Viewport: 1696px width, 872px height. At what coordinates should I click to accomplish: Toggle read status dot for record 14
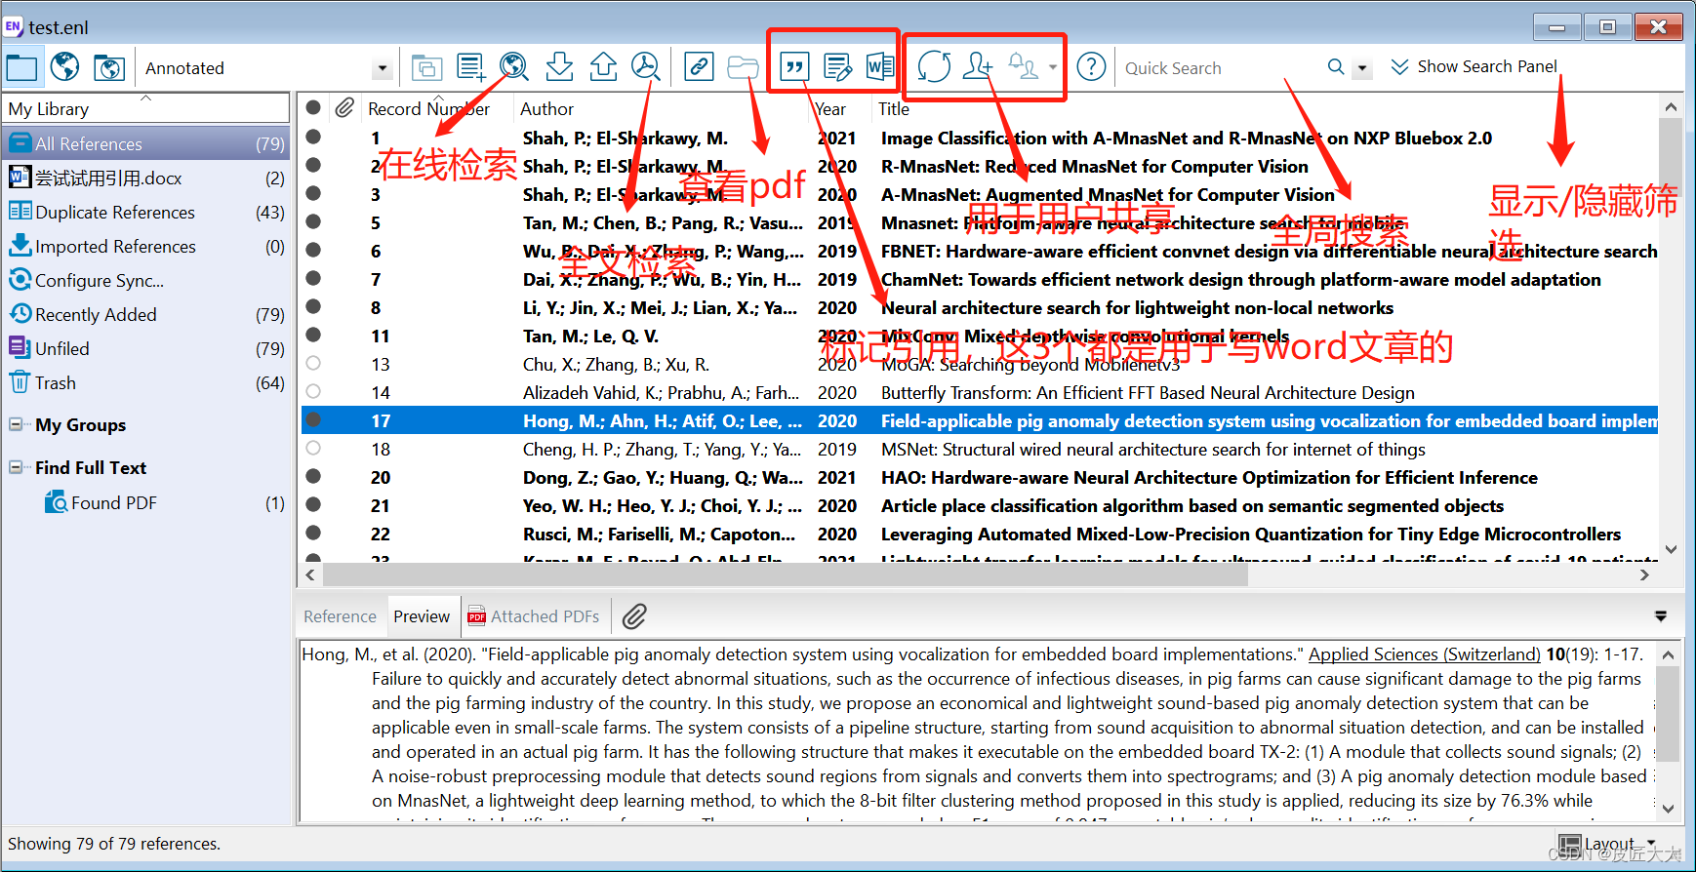(313, 391)
